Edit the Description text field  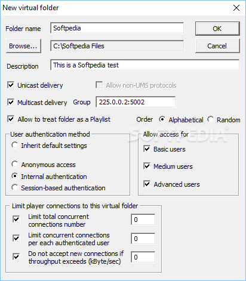pyautogui.click(x=144, y=65)
